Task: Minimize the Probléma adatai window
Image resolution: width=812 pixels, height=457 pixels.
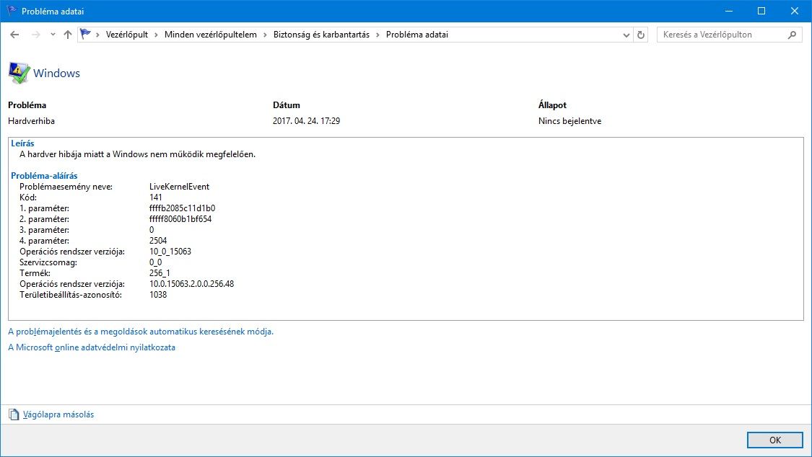Action: click(x=728, y=11)
